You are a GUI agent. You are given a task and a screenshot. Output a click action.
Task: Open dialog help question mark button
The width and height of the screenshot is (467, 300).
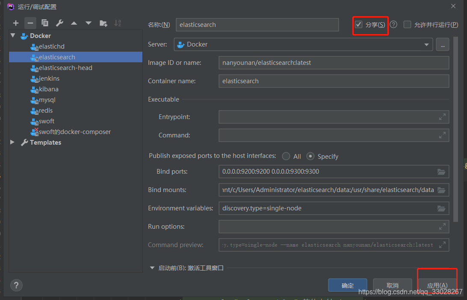(16, 285)
